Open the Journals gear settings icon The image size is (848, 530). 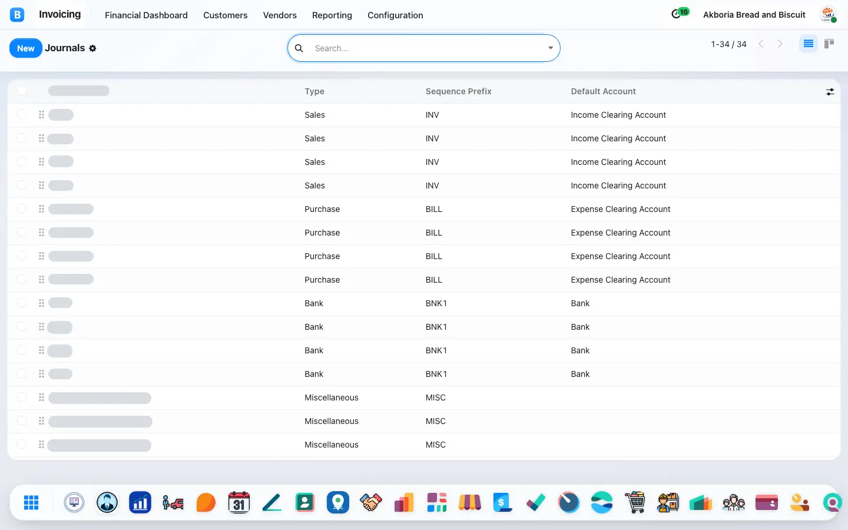pos(92,48)
